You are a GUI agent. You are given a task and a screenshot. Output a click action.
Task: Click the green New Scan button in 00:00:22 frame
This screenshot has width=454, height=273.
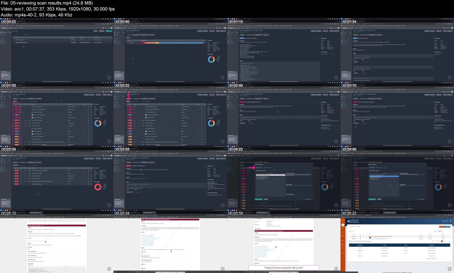109,31
